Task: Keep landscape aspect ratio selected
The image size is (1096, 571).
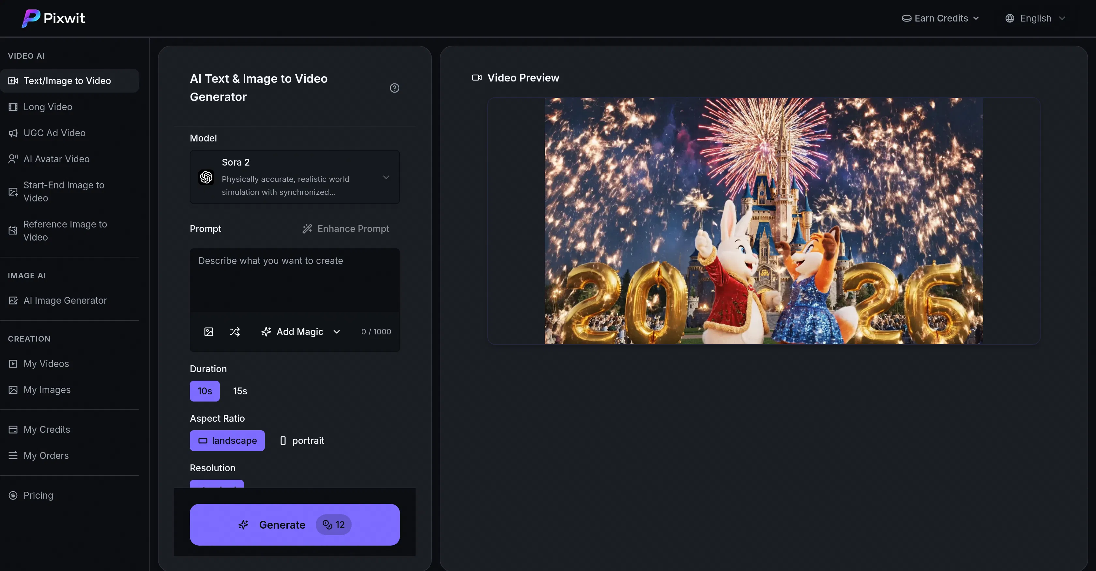Action: click(227, 441)
